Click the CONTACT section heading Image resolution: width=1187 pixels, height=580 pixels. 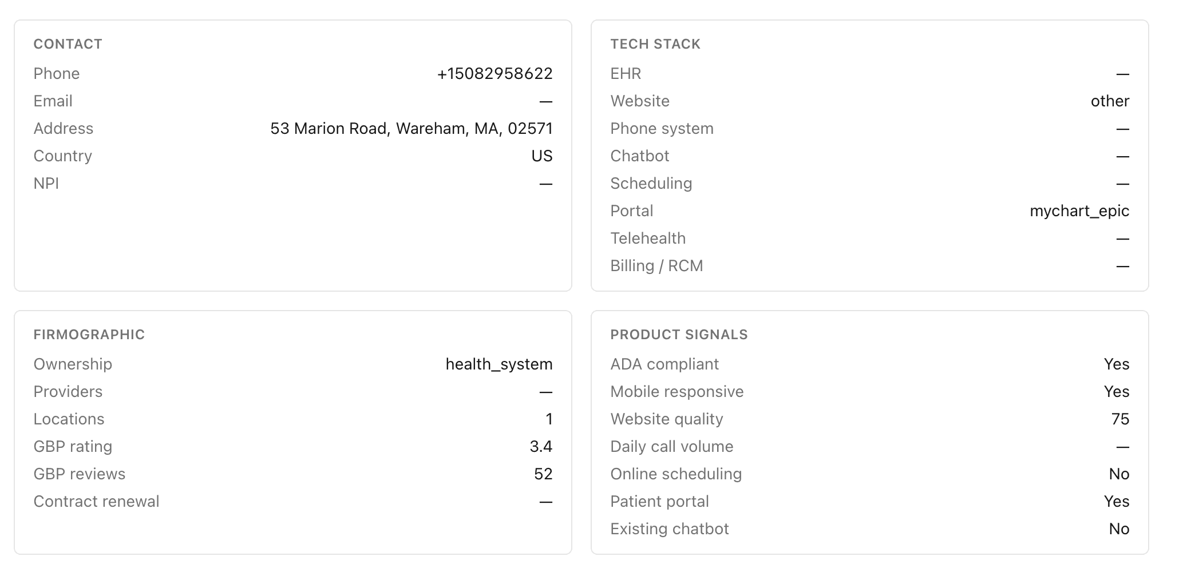click(68, 44)
